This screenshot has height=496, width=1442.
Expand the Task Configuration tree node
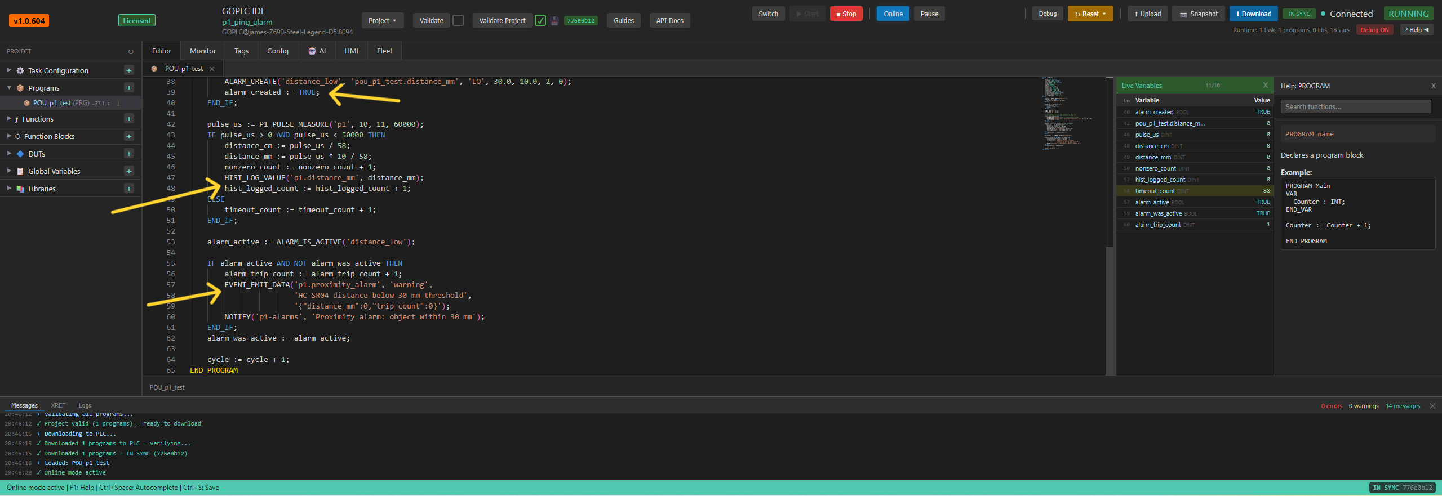pyautogui.click(x=9, y=70)
